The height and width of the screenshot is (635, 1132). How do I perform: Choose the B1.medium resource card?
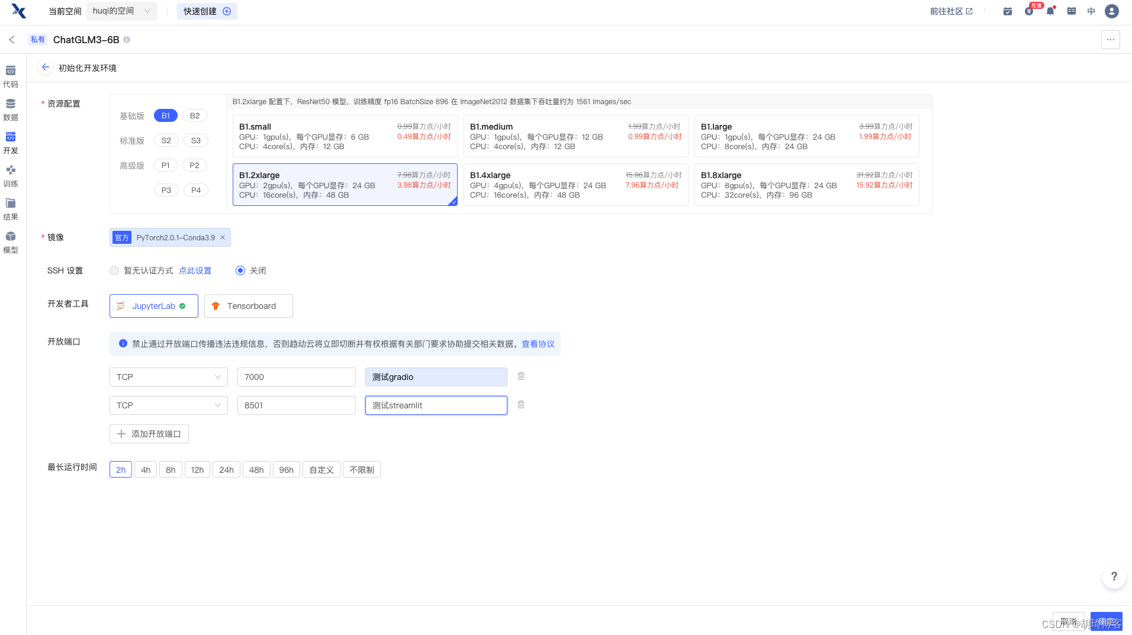[576, 136]
